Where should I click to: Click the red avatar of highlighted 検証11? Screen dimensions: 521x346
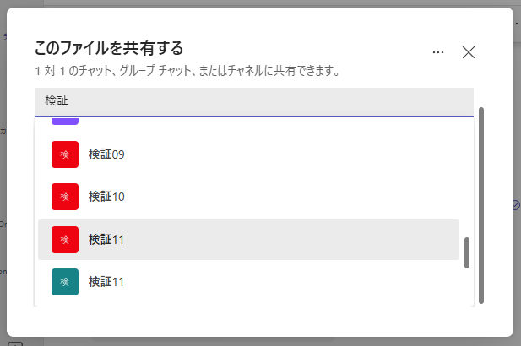(65, 240)
